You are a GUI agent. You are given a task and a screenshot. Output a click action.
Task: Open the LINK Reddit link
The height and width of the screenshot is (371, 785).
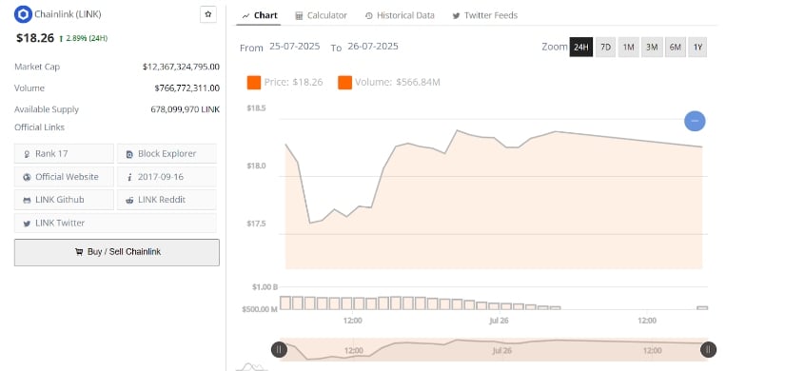click(x=167, y=200)
